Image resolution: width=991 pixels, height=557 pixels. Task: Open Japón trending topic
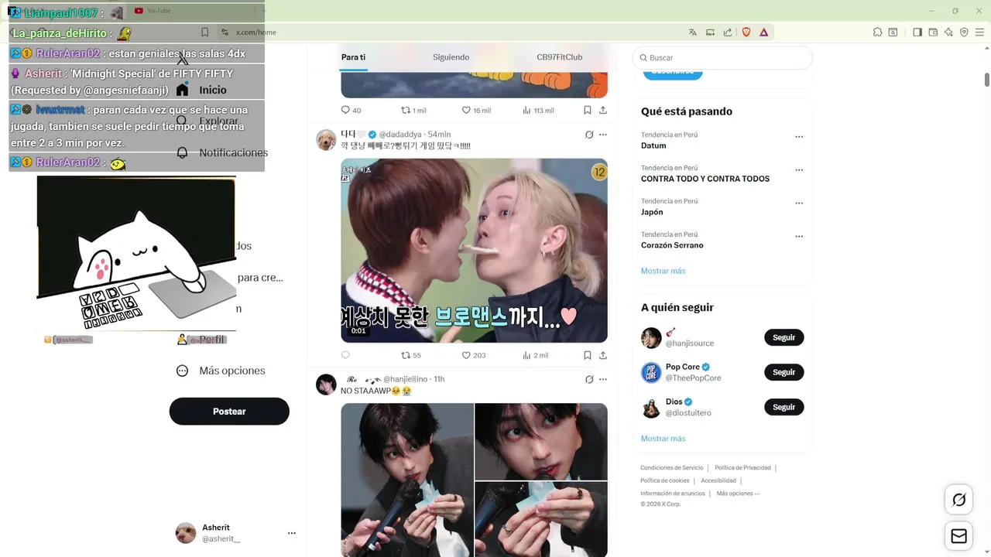[652, 212]
